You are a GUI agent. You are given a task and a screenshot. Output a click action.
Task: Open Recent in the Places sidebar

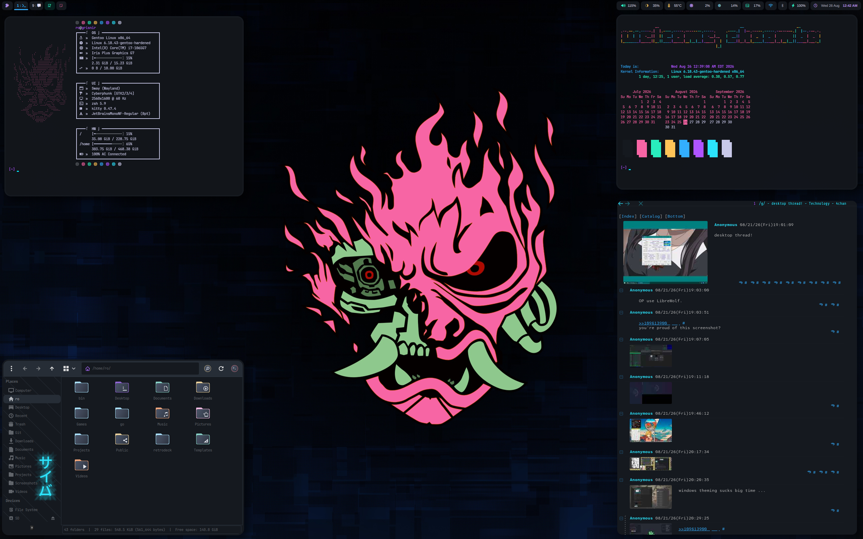32,416
